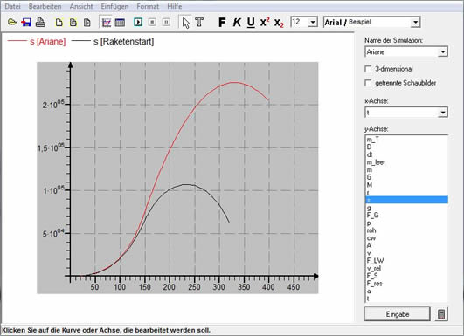Select p in the y-Achse list
Screen dimensions: 464x336
point(406,223)
